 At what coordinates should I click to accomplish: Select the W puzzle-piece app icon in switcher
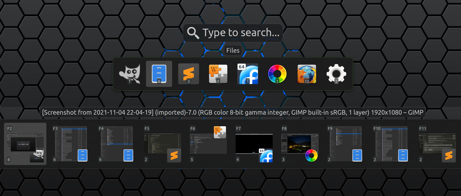coord(218,74)
